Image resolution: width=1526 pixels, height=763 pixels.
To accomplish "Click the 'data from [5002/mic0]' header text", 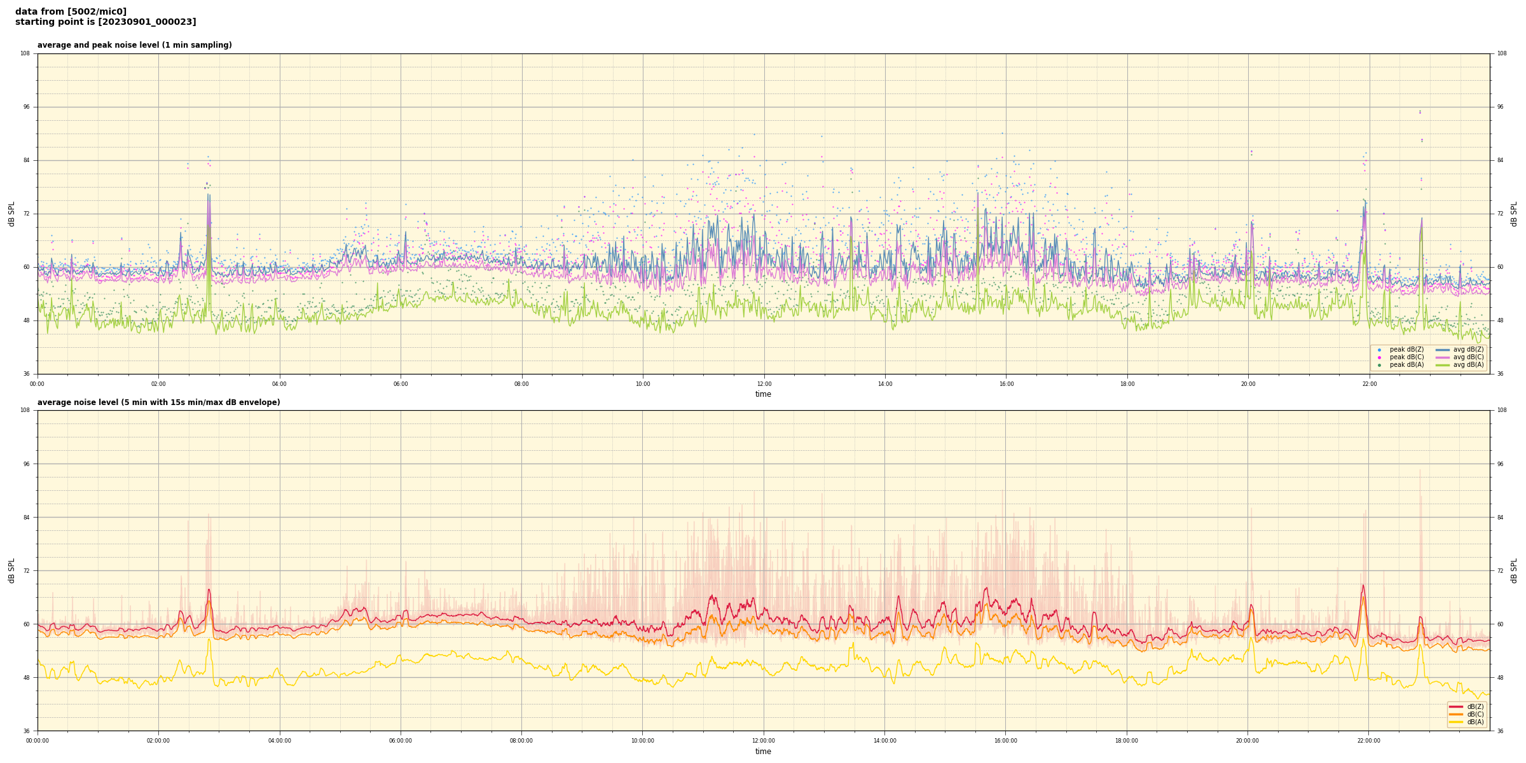I will point(71,11).
